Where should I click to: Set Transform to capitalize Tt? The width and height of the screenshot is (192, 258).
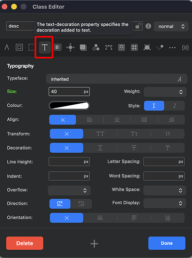point(134,134)
